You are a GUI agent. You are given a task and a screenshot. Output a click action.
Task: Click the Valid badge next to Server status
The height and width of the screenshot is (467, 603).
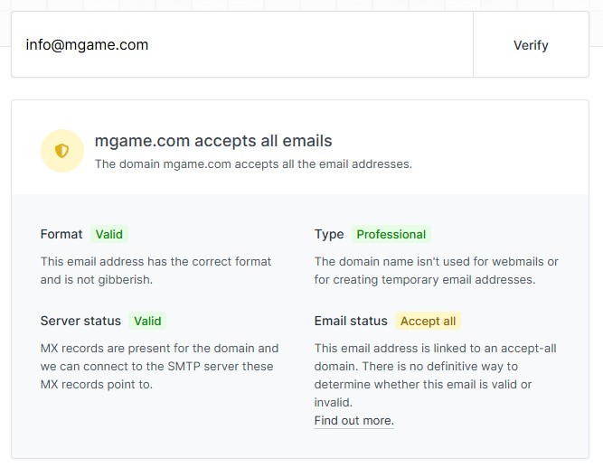(147, 321)
